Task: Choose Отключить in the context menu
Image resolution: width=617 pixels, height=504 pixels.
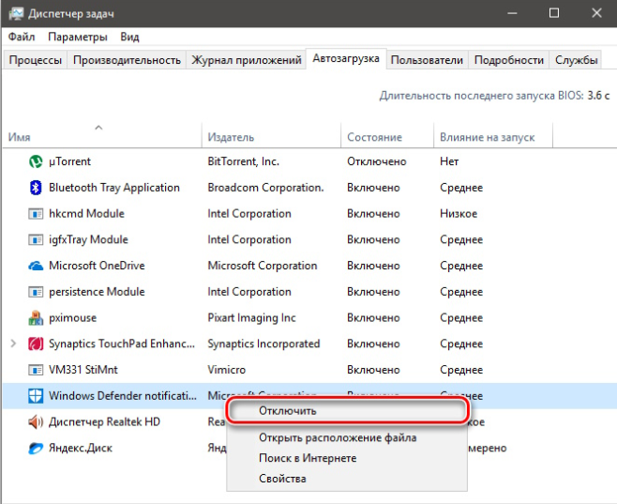Action: 288,411
